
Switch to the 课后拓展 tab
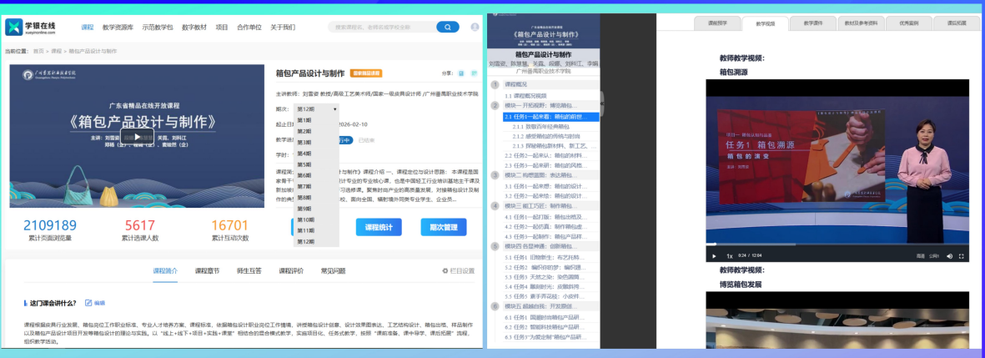957,23
